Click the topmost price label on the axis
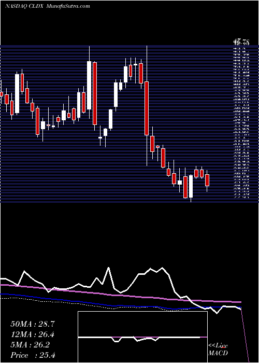The height and width of the screenshot is (363, 259). pos(241,43)
